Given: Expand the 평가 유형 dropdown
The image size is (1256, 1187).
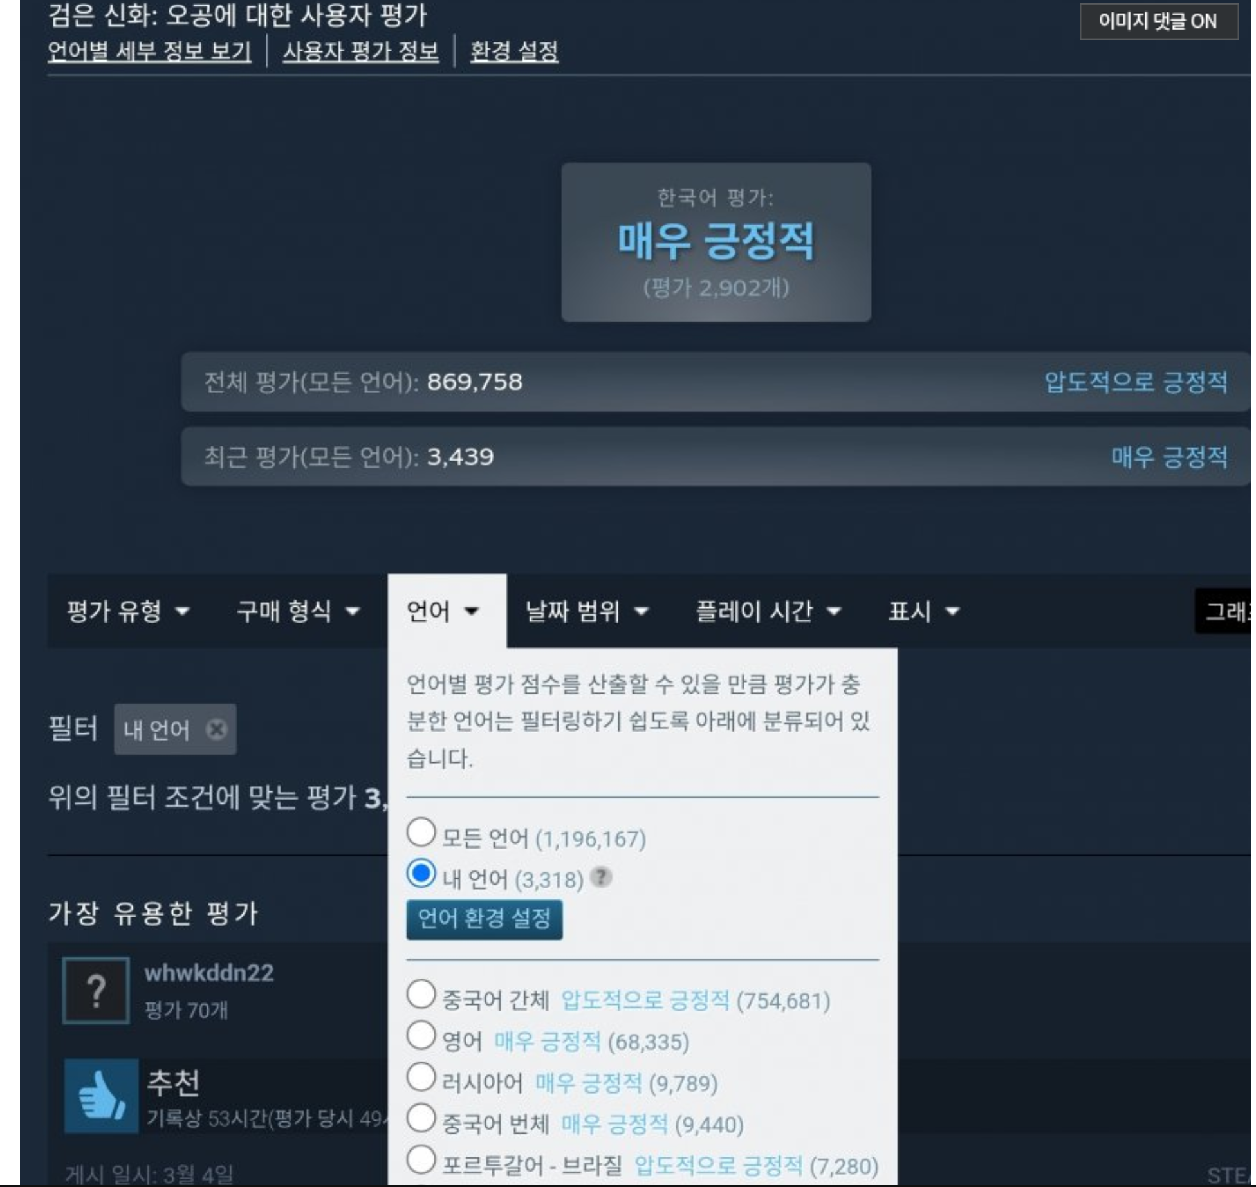Looking at the screenshot, I should coord(128,611).
